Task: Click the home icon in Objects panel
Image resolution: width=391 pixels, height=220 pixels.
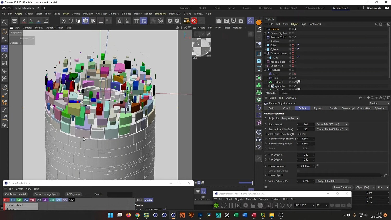Action: point(381,24)
